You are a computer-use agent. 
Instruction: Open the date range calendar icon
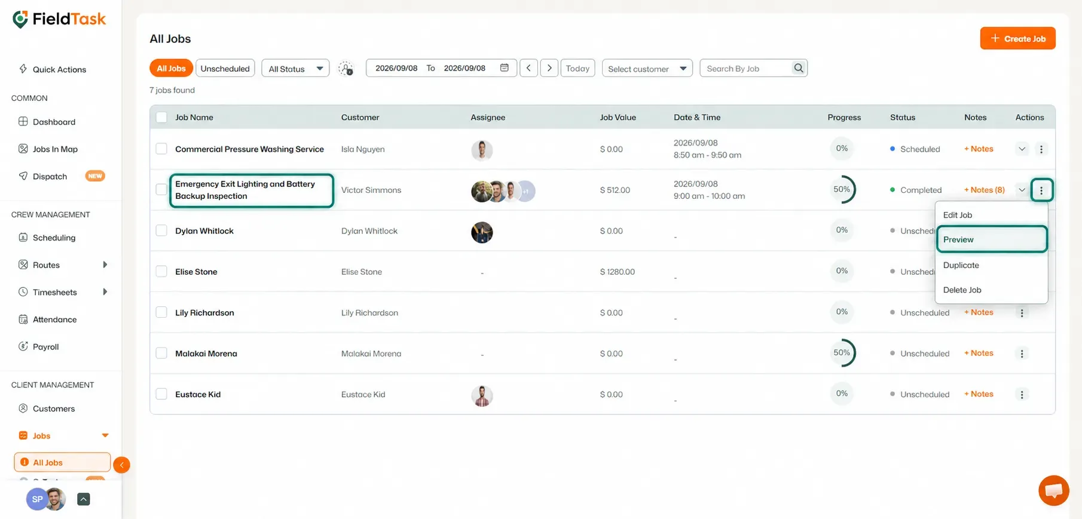pyautogui.click(x=505, y=68)
